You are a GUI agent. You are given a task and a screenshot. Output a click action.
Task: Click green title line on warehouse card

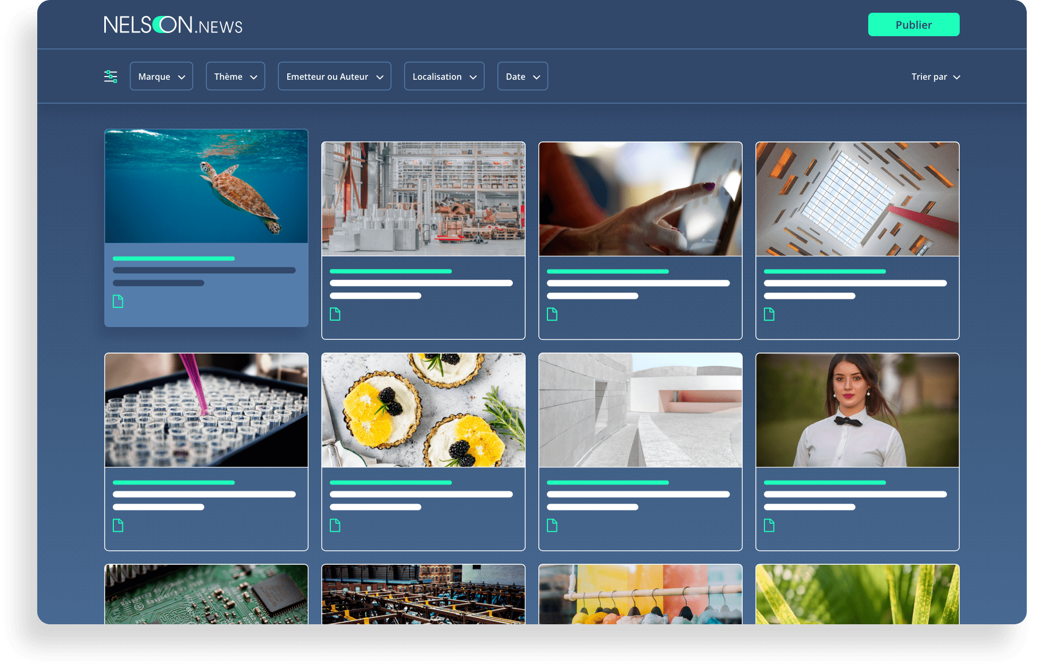(x=390, y=271)
